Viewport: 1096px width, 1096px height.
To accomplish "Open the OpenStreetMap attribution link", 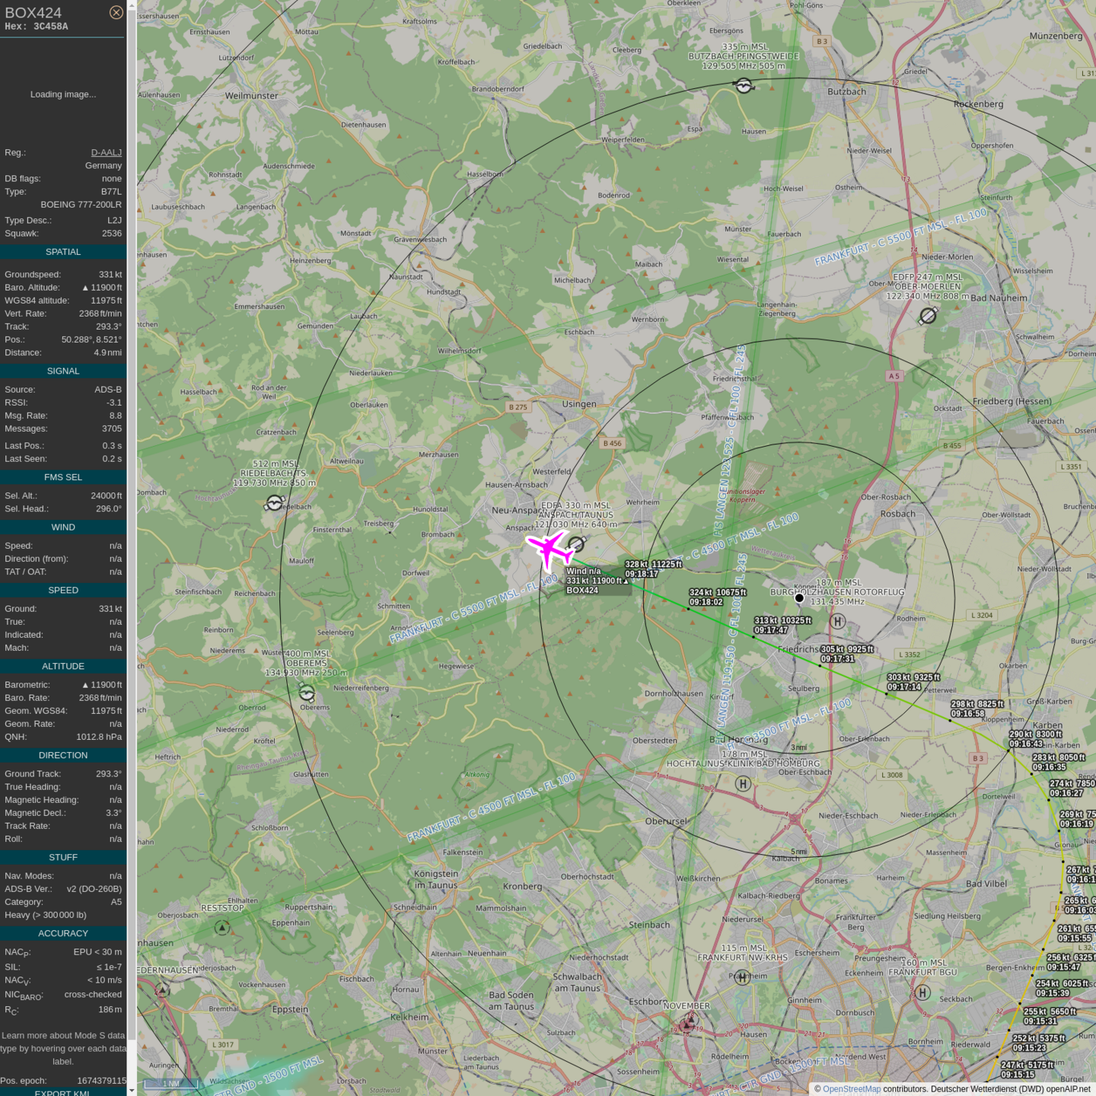I will coord(851,1089).
